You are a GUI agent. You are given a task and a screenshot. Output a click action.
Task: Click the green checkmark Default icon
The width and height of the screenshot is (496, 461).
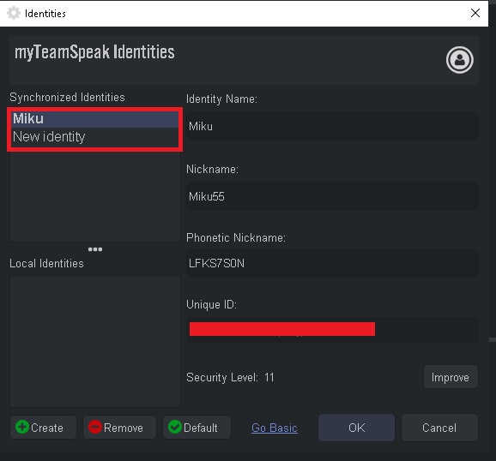(x=174, y=427)
